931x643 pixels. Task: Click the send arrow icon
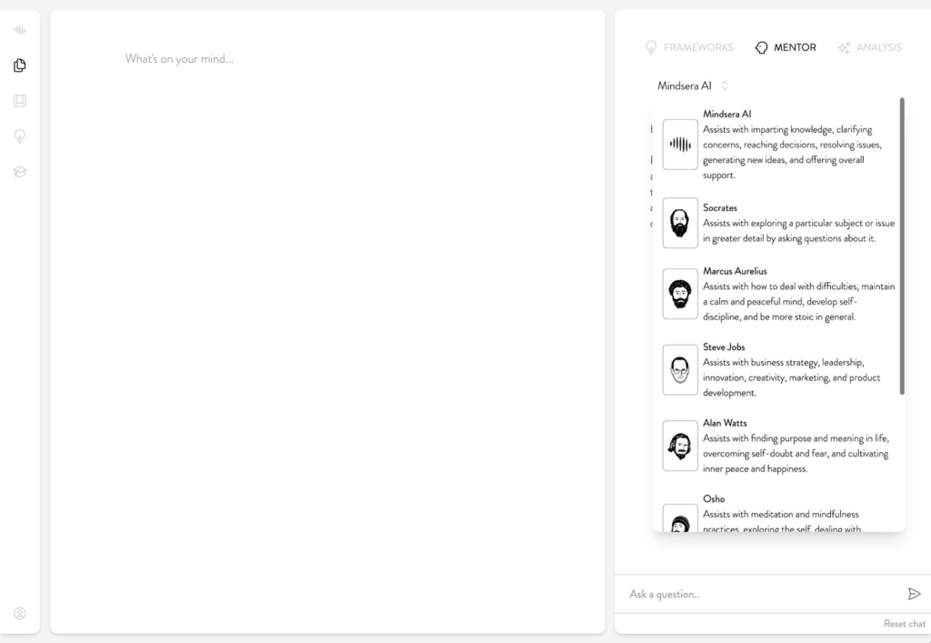[914, 594]
